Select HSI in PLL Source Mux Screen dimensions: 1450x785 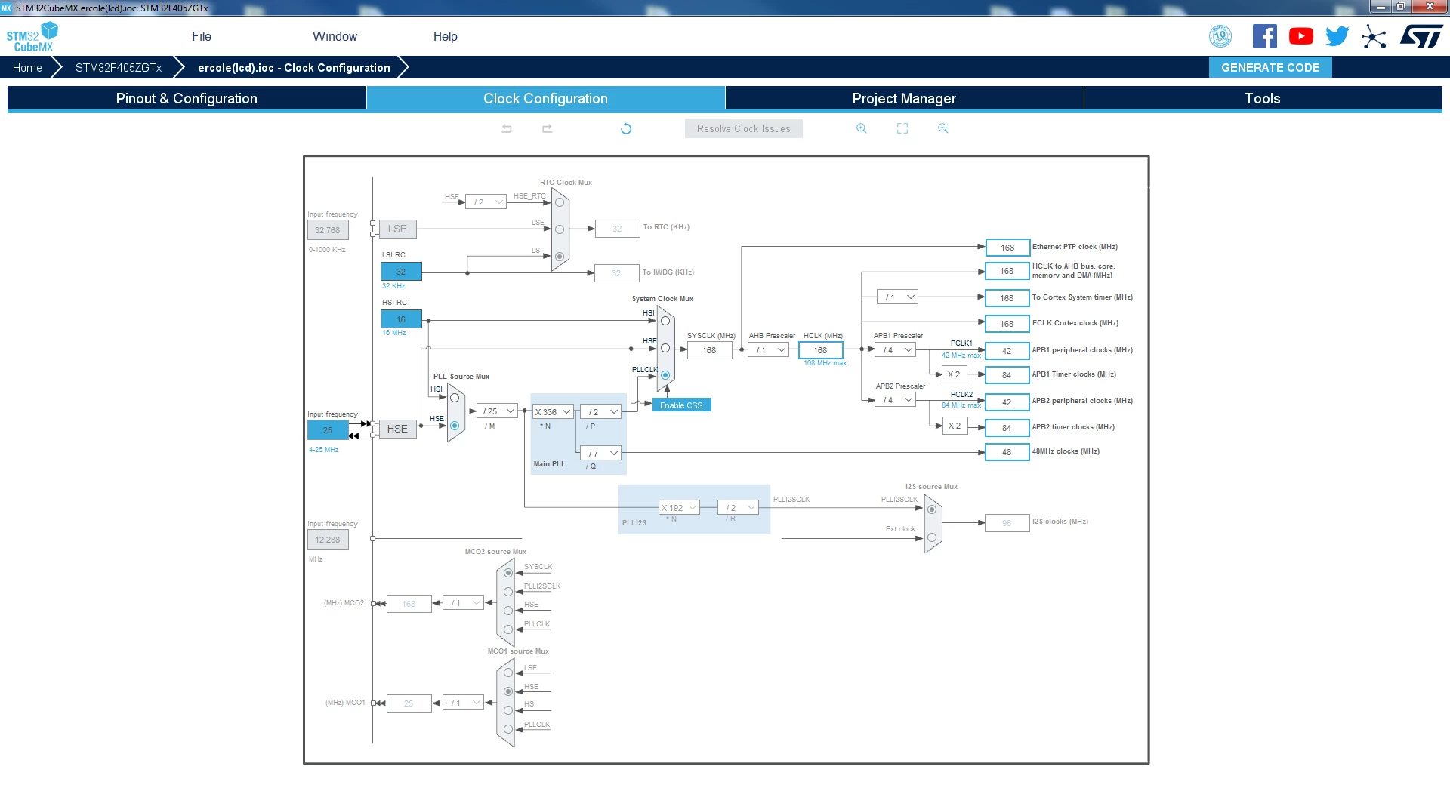[455, 398]
